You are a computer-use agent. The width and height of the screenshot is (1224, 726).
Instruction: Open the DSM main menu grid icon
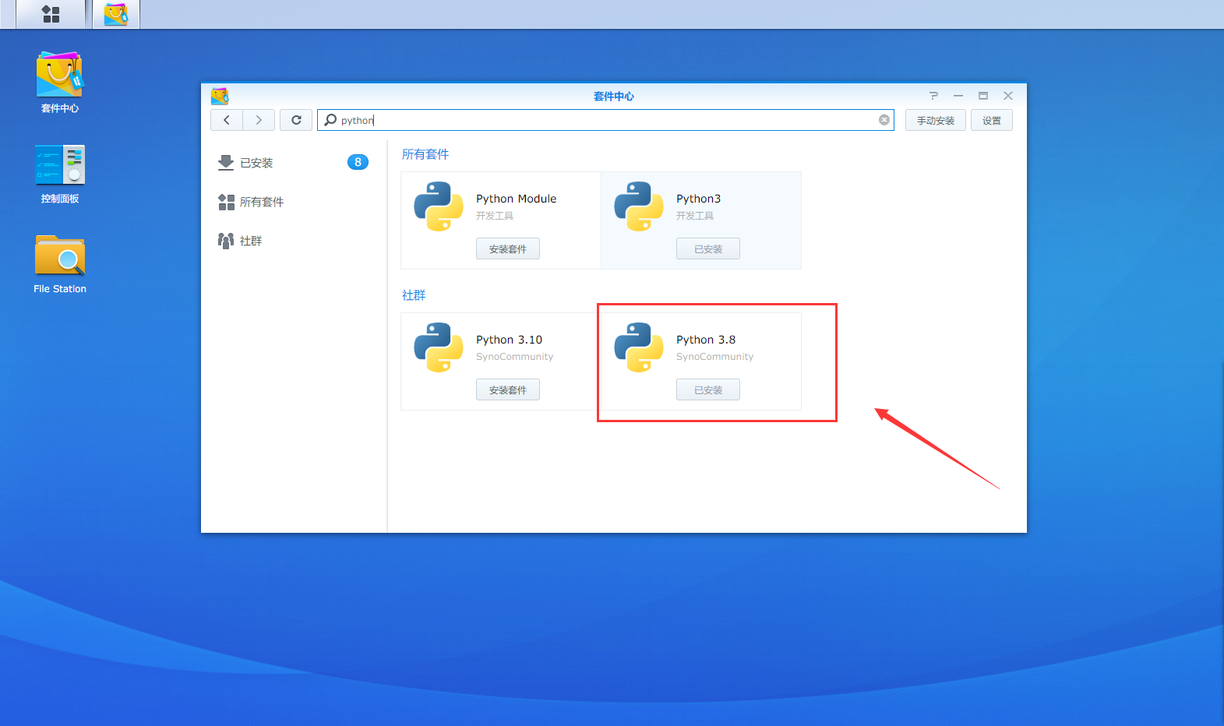[51, 14]
